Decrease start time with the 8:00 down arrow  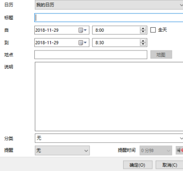pos(143,32)
